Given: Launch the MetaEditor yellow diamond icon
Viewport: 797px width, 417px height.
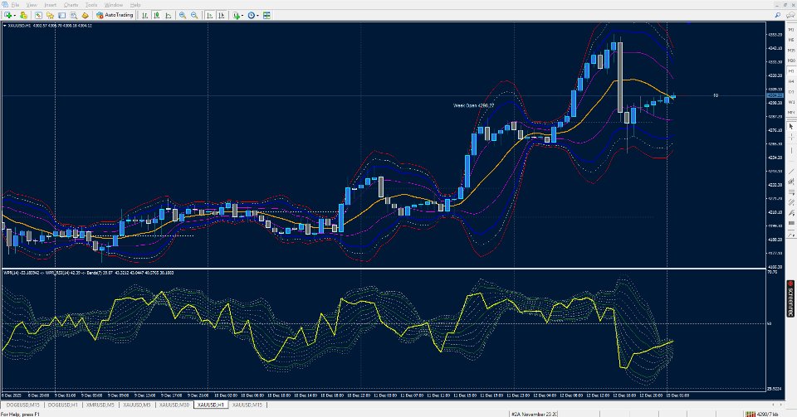Looking at the screenshot, I should tap(85, 15).
